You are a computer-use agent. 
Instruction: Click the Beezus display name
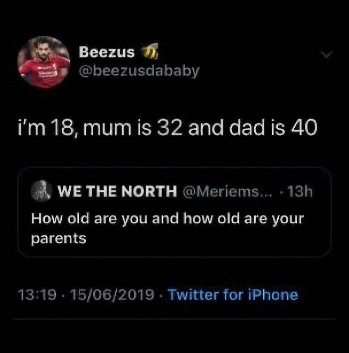107,52
